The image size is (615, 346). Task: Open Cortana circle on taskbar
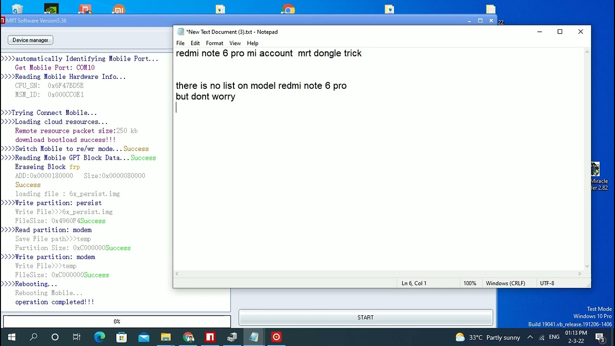pos(55,337)
